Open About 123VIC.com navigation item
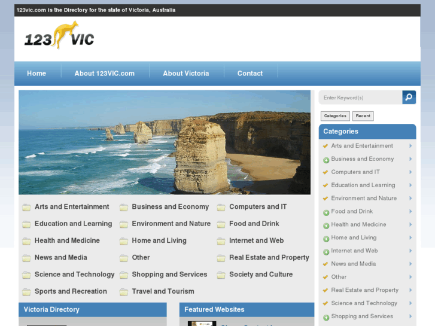 click(x=104, y=73)
